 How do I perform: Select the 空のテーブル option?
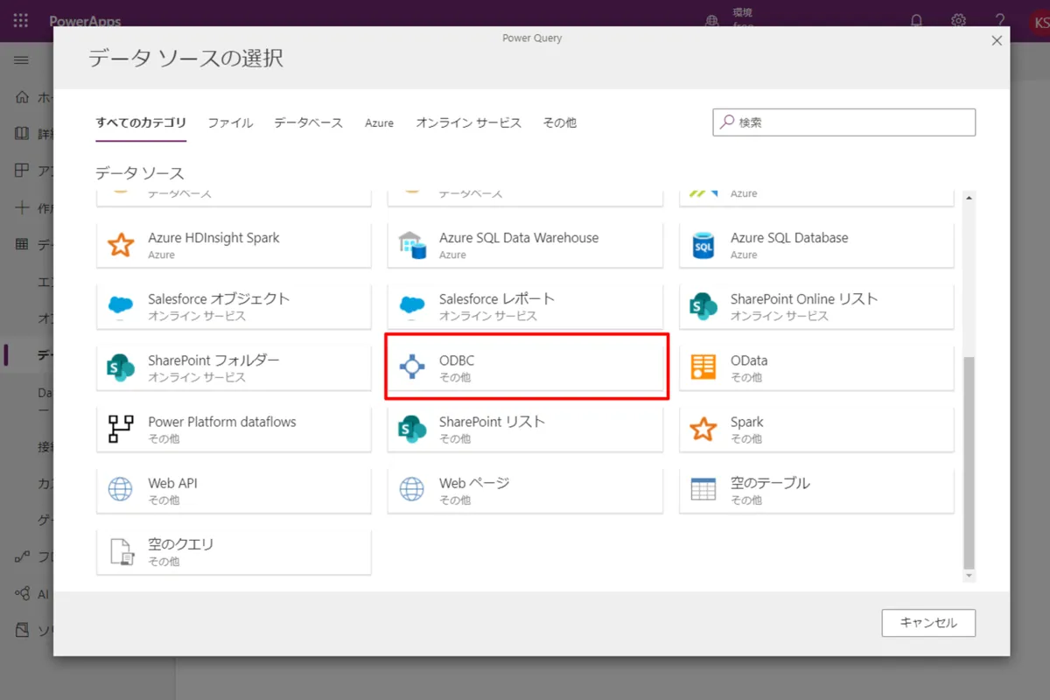[814, 489]
